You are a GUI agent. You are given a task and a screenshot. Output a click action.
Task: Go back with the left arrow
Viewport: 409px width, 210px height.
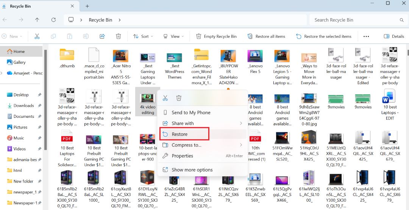(x=5, y=20)
